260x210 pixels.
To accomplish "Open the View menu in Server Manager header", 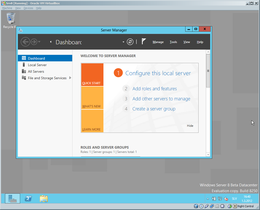I will [x=187, y=42].
